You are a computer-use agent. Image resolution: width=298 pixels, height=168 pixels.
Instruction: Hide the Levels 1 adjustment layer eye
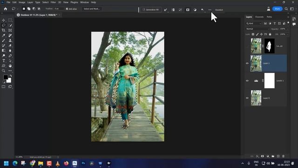(247, 81)
